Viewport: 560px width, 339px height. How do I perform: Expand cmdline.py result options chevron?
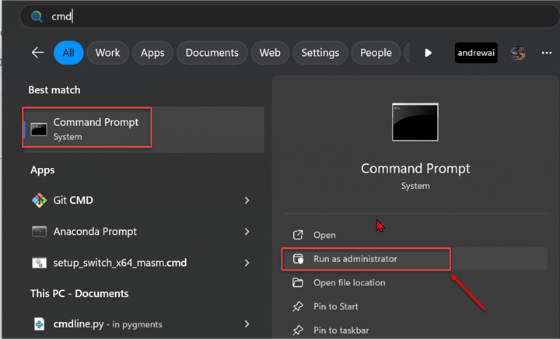coord(247,323)
